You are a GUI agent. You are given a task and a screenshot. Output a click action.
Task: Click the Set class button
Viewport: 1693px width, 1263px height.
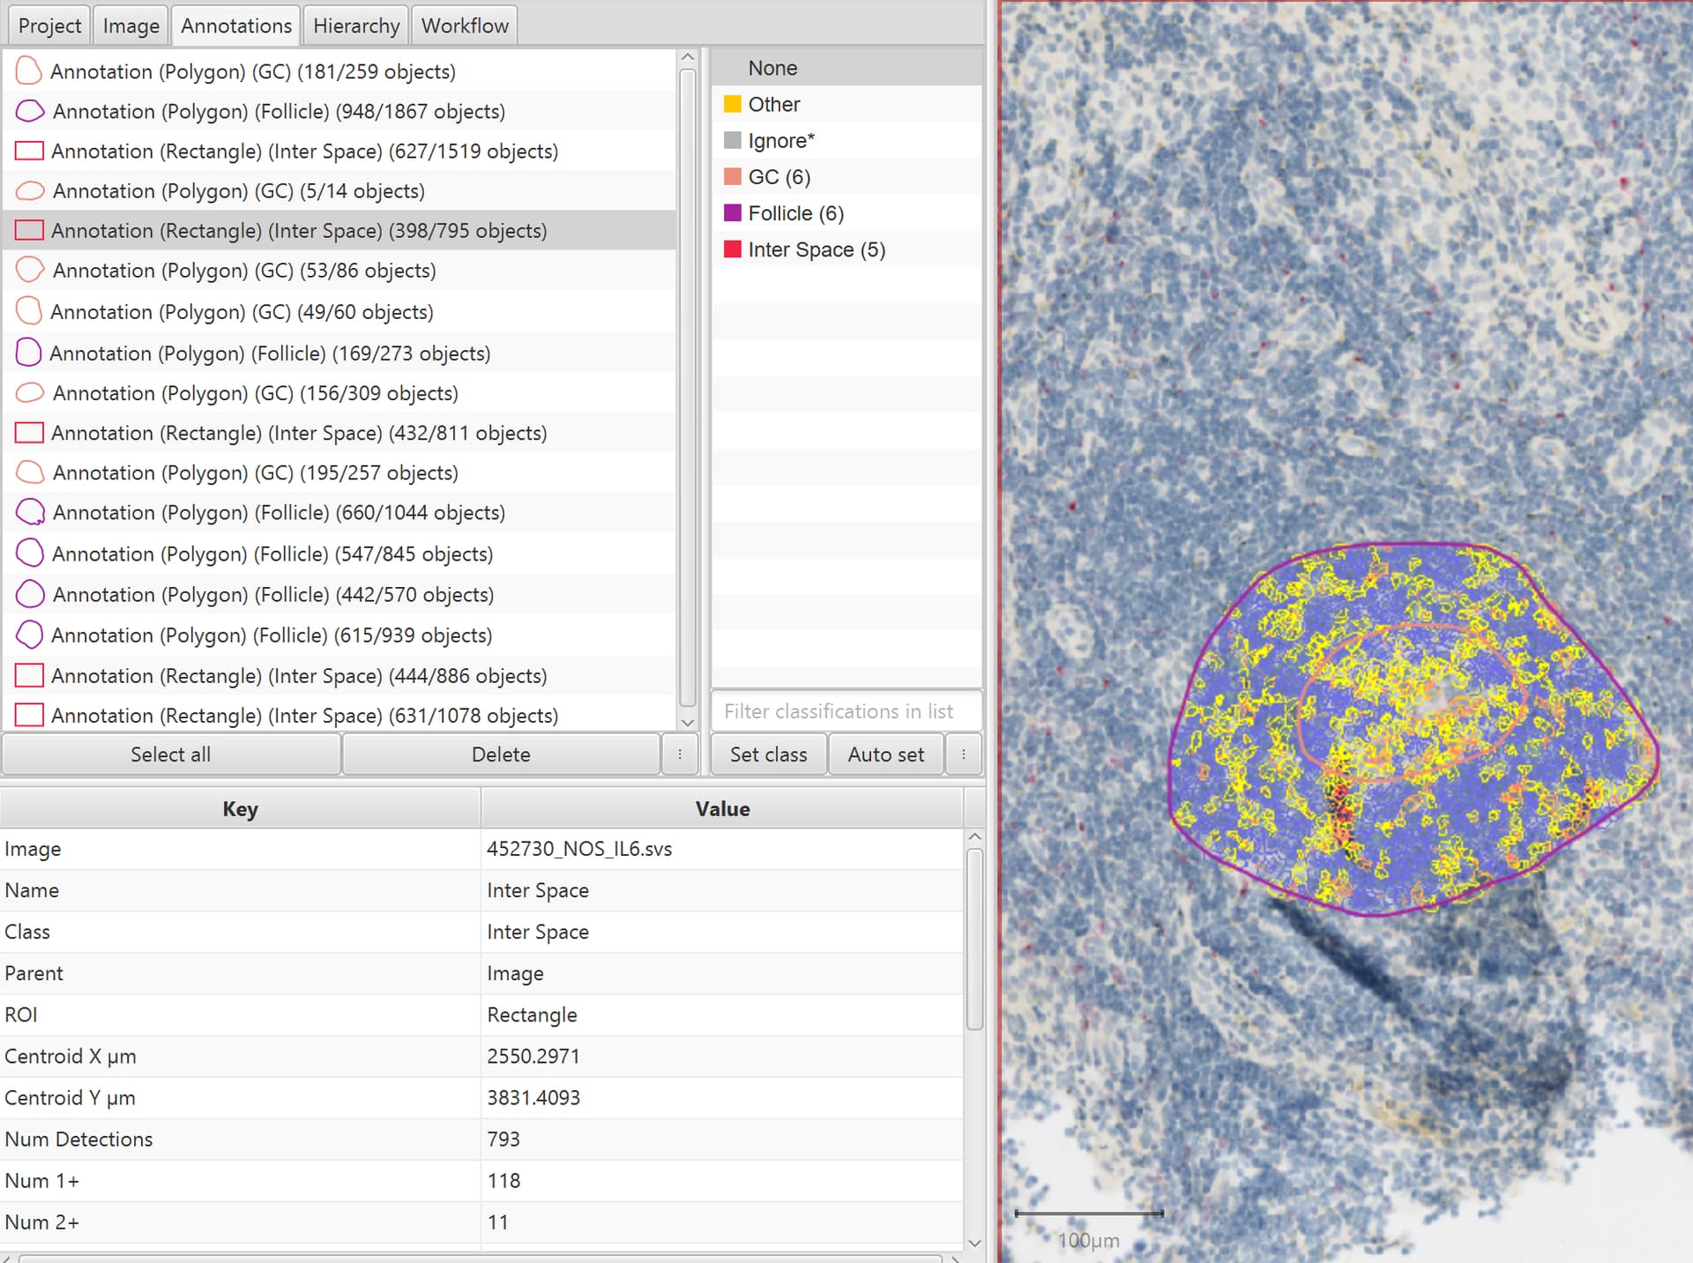click(x=768, y=754)
